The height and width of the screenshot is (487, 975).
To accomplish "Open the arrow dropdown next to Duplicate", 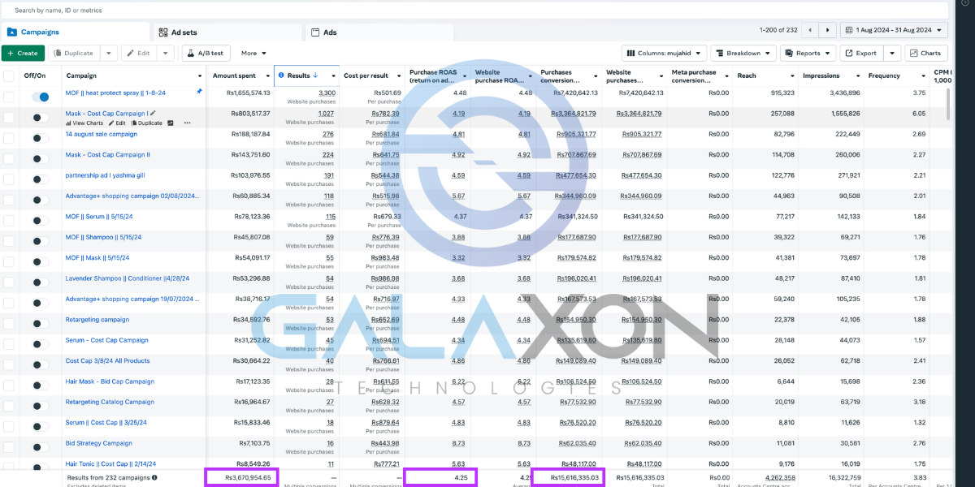I will click(x=109, y=53).
